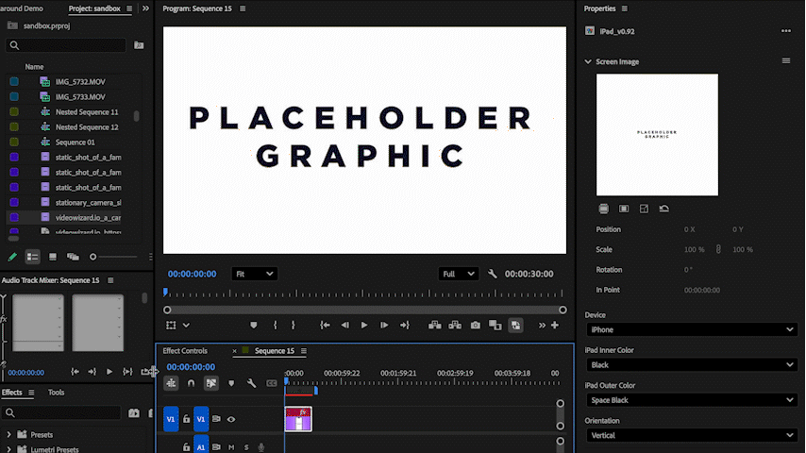Viewport: 806px width, 453px height.
Task: Open Properties panel menu
Action: (x=625, y=8)
